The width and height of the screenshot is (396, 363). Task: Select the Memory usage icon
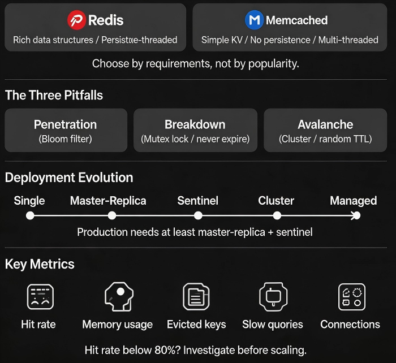tap(119, 297)
